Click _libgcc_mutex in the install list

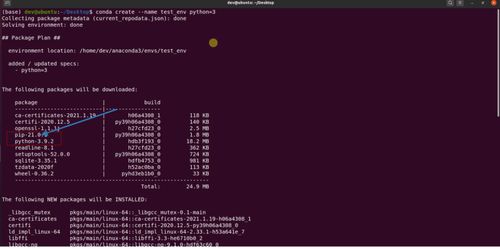click(29, 212)
